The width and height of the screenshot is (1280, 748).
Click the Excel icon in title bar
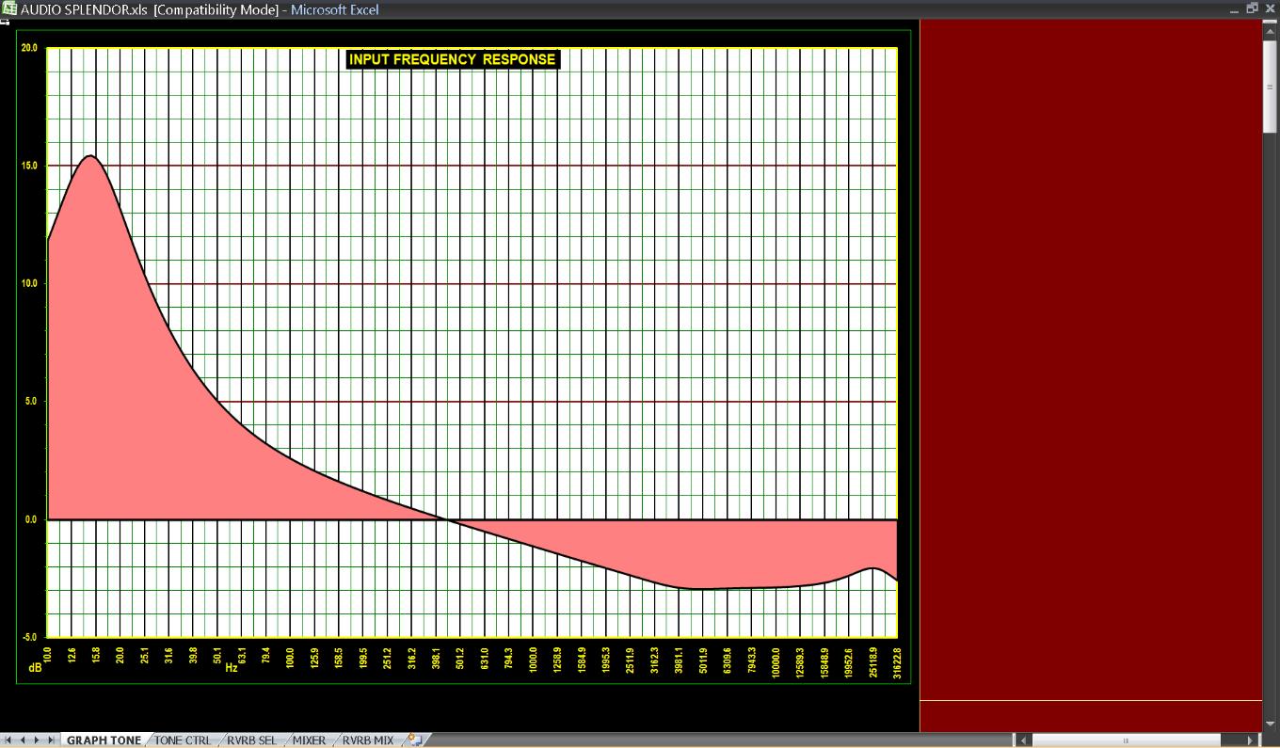coord(9,9)
